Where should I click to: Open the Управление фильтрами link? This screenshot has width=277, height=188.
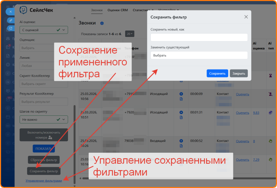pyautogui.click(x=44, y=180)
